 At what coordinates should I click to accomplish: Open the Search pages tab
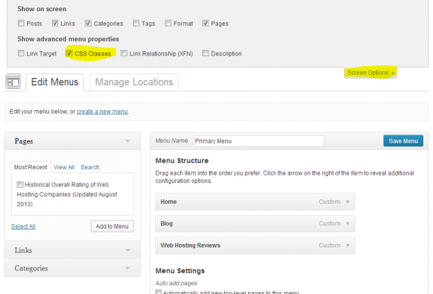[x=90, y=167]
